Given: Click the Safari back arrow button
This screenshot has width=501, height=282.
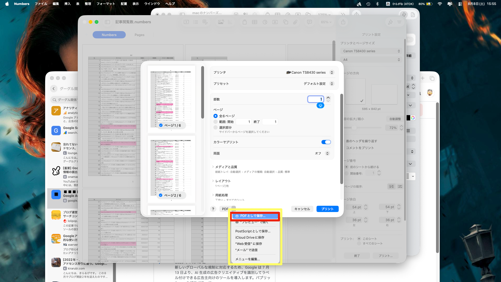Looking at the screenshot, I should click(54, 89).
